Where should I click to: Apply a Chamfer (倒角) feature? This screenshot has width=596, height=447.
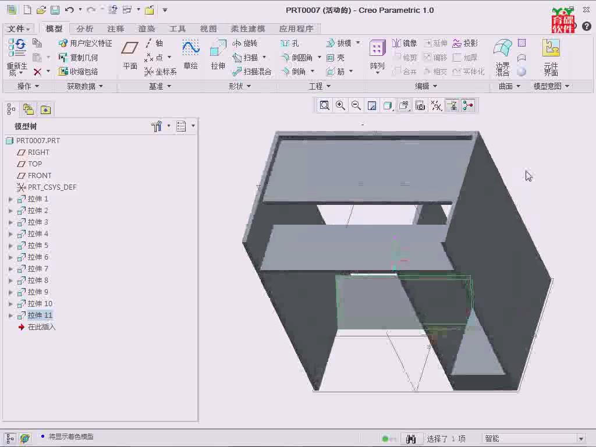pyautogui.click(x=293, y=72)
